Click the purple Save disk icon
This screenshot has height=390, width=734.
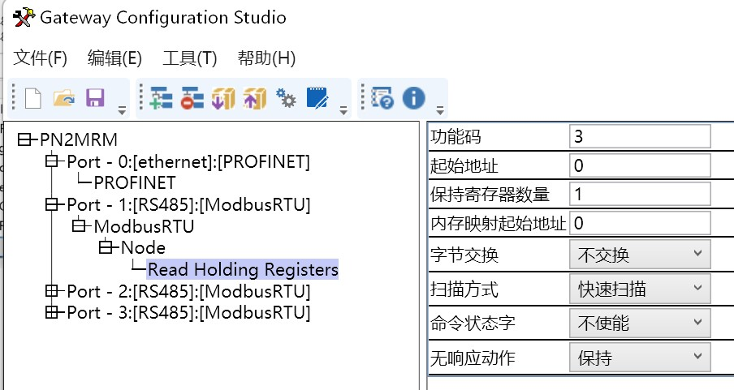click(95, 99)
